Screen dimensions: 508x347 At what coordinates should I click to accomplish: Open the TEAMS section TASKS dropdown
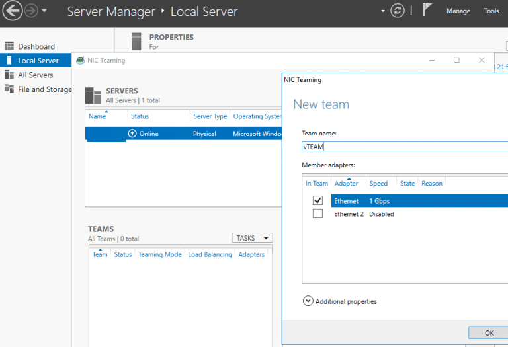click(x=252, y=238)
